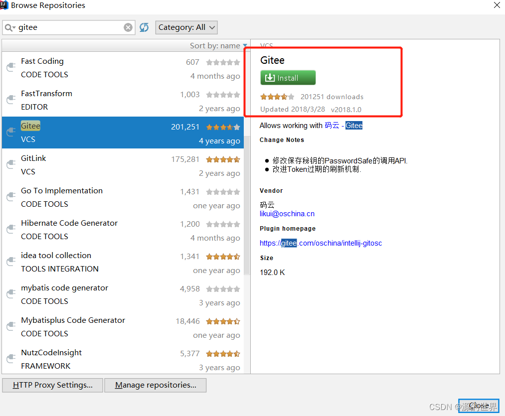505x416 pixels.
Task: Select the NutzCodeInsight plugin
Action: pyautogui.click(x=123, y=359)
